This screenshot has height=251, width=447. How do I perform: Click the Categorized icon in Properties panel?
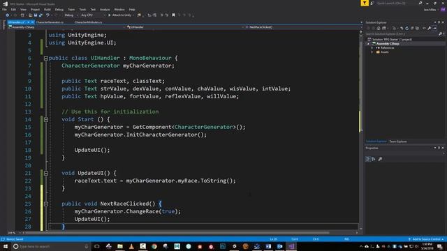[x=368, y=159]
